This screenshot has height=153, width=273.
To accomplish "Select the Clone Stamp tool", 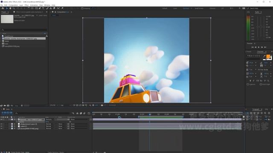I will click(x=51, y=8).
